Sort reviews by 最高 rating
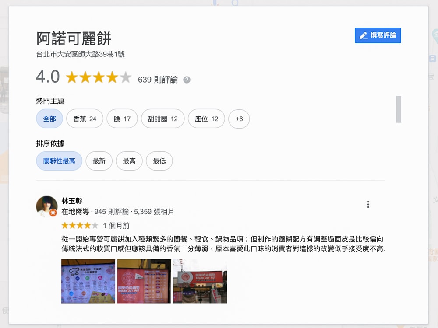438x328 pixels. (x=129, y=161)
